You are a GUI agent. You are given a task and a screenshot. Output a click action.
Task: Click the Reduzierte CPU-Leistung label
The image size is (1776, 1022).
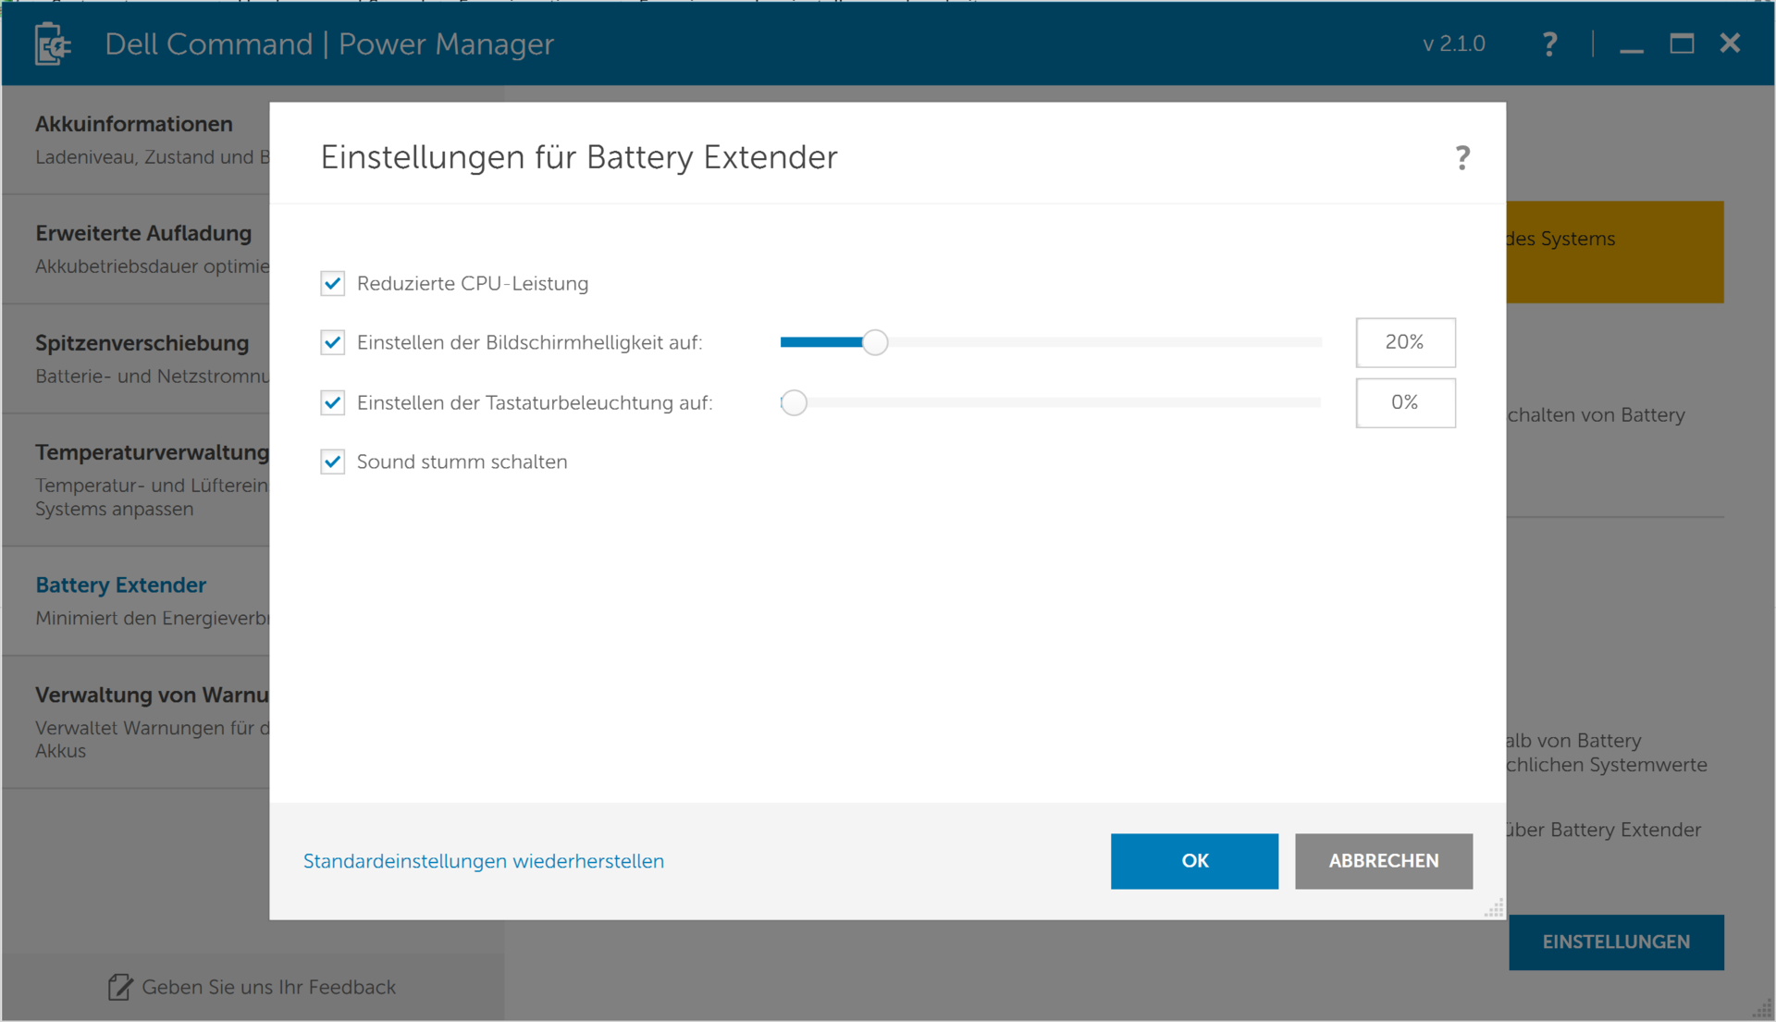point(473,283)
